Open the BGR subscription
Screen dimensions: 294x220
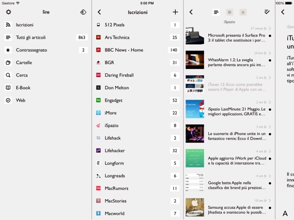click(138, 62)
